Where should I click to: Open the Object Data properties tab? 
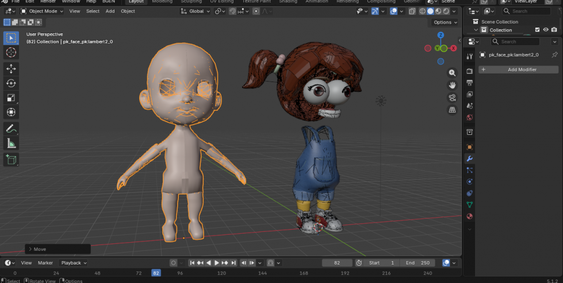pyautogui.click(x=470, y=204)
